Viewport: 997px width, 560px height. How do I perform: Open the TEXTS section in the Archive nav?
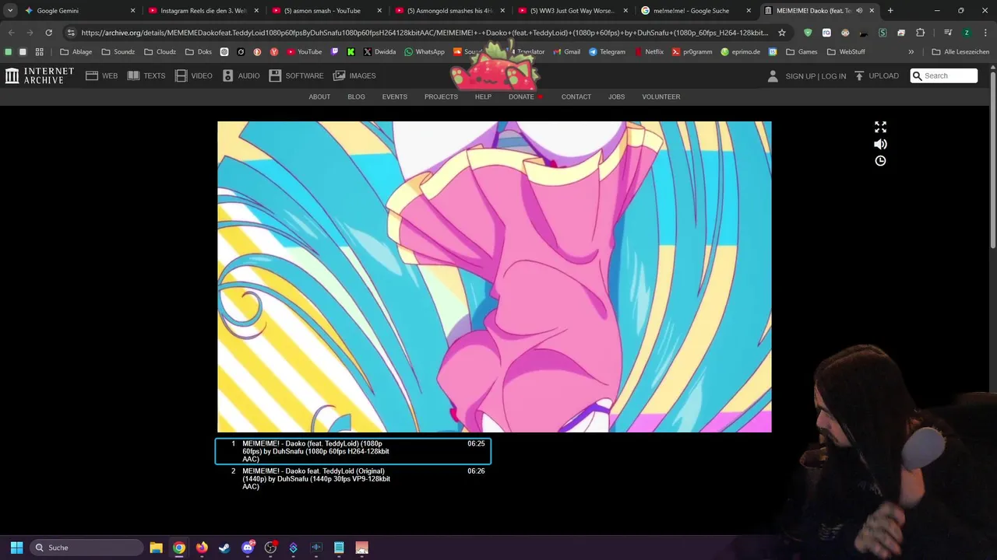[146, 75]
